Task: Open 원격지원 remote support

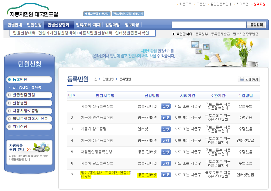Action: [x=261, y=4]
